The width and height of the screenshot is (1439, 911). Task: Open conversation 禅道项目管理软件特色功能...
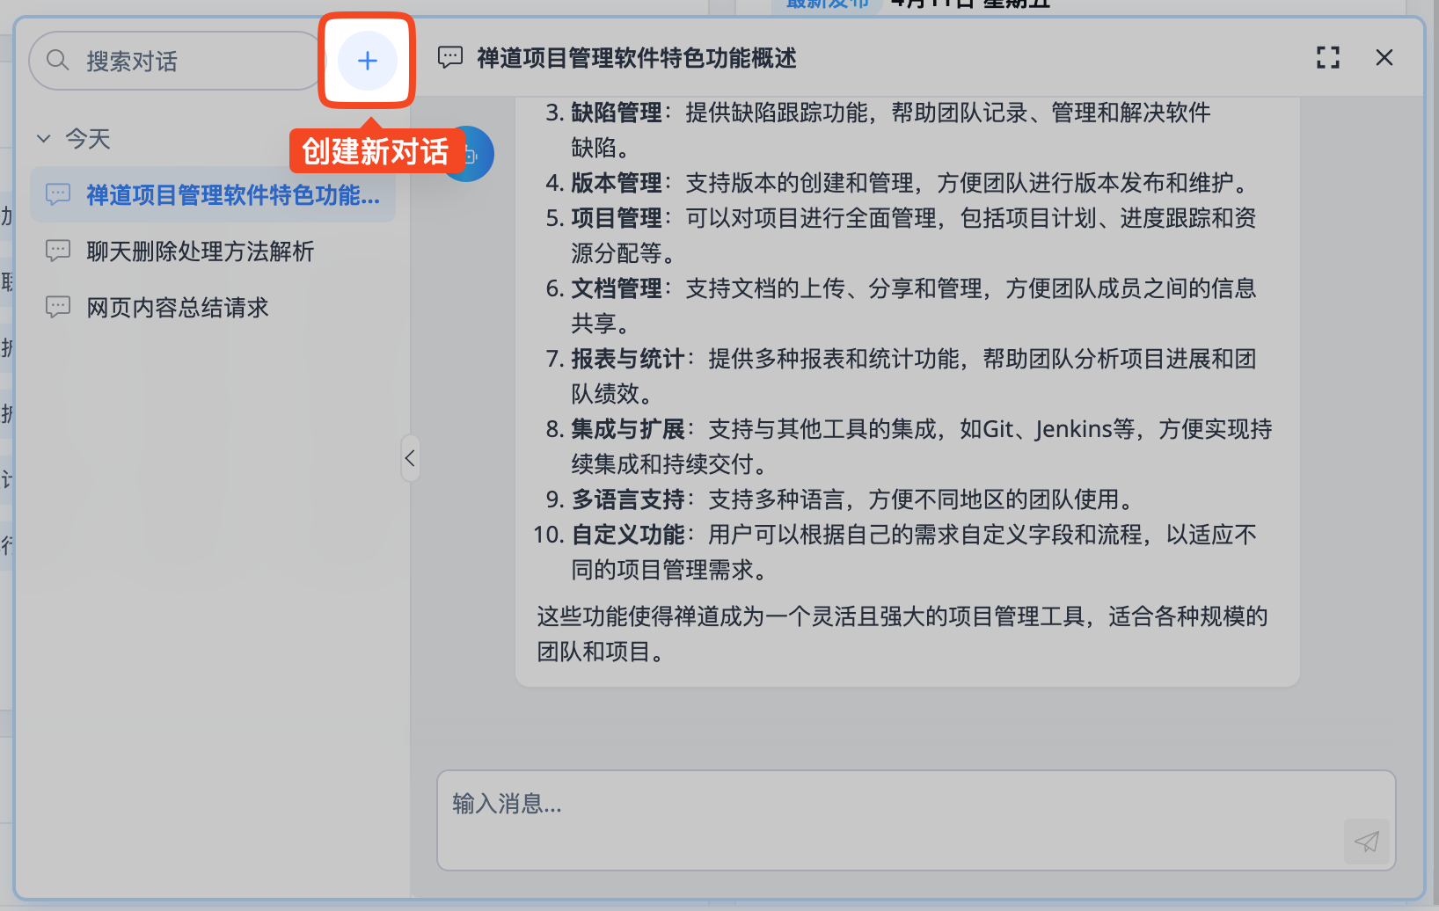(213, 195)
